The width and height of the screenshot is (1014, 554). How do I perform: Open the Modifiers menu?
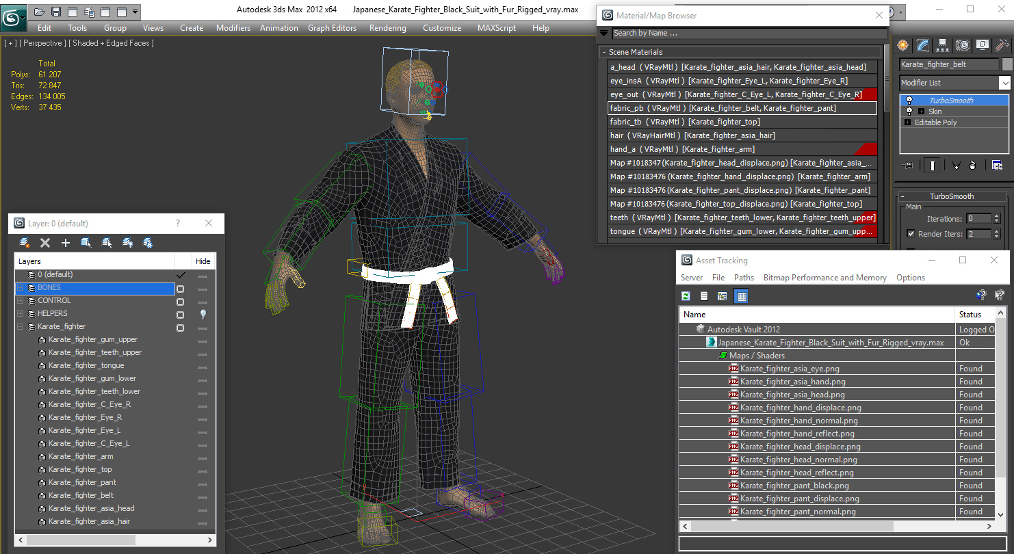pos(233,28)
